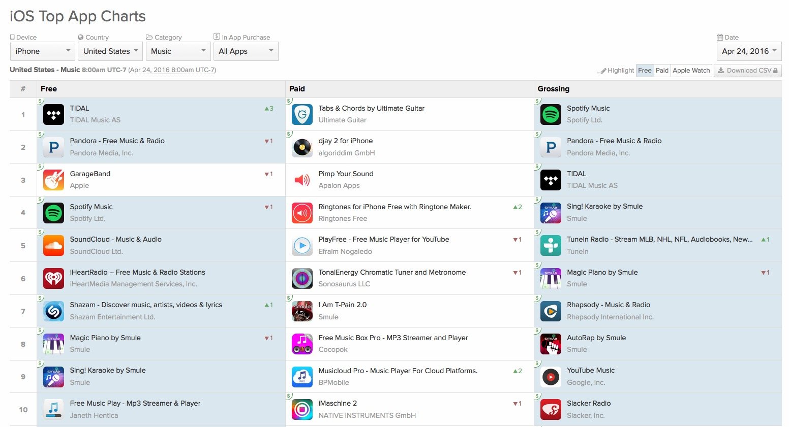Viewport: 789px width, 427px height.
Task: Open iHeartMedia Management Services publisher link
Action: 133,284
